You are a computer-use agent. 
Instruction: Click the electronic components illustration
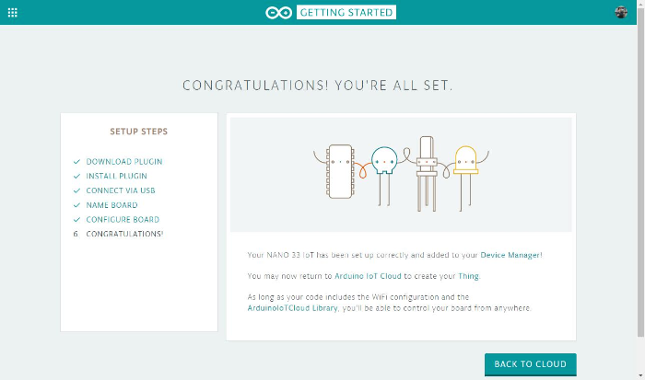pos(401,174)
